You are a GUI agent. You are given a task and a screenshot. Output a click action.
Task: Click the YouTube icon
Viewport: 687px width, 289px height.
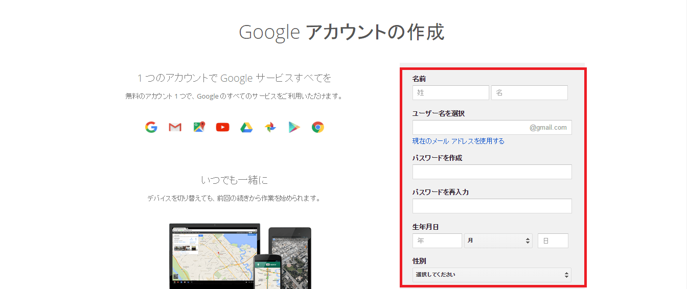pyautogui.click(x=222, y=128)
